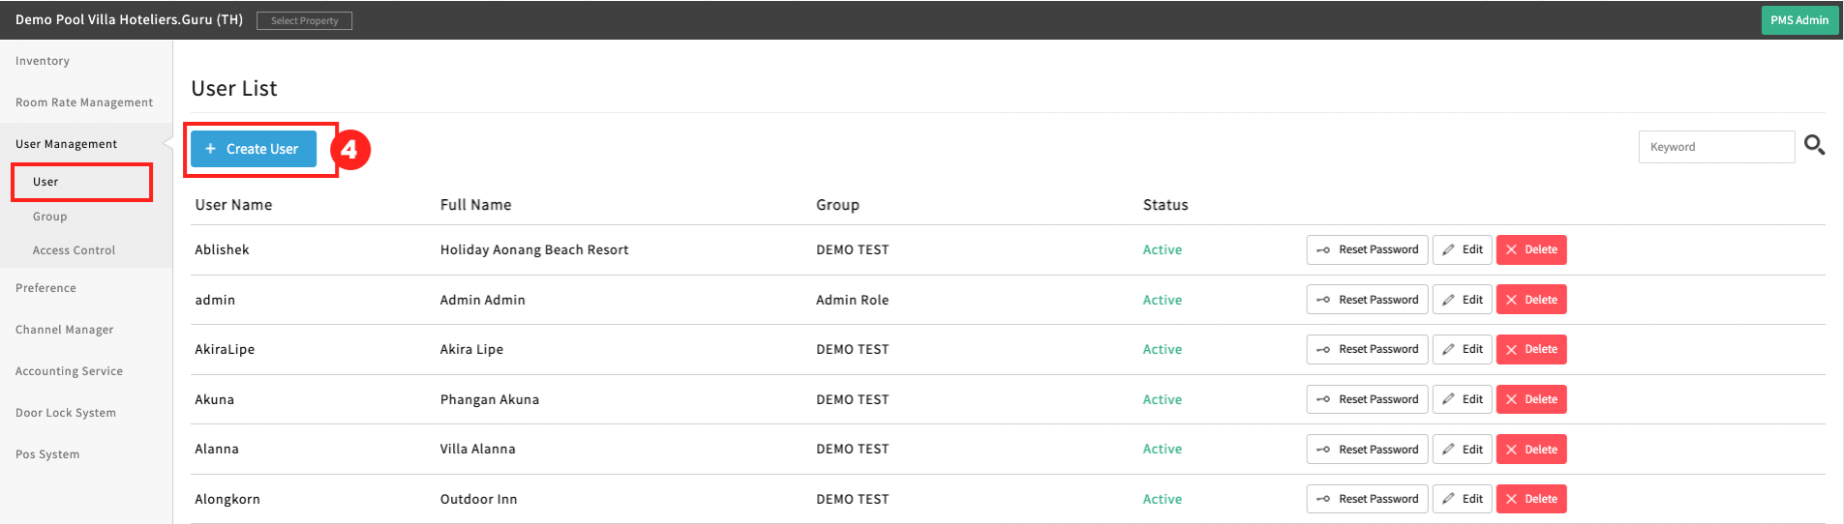Focus the Keyword search field

pyautogui.click(x=1715, y=147)
